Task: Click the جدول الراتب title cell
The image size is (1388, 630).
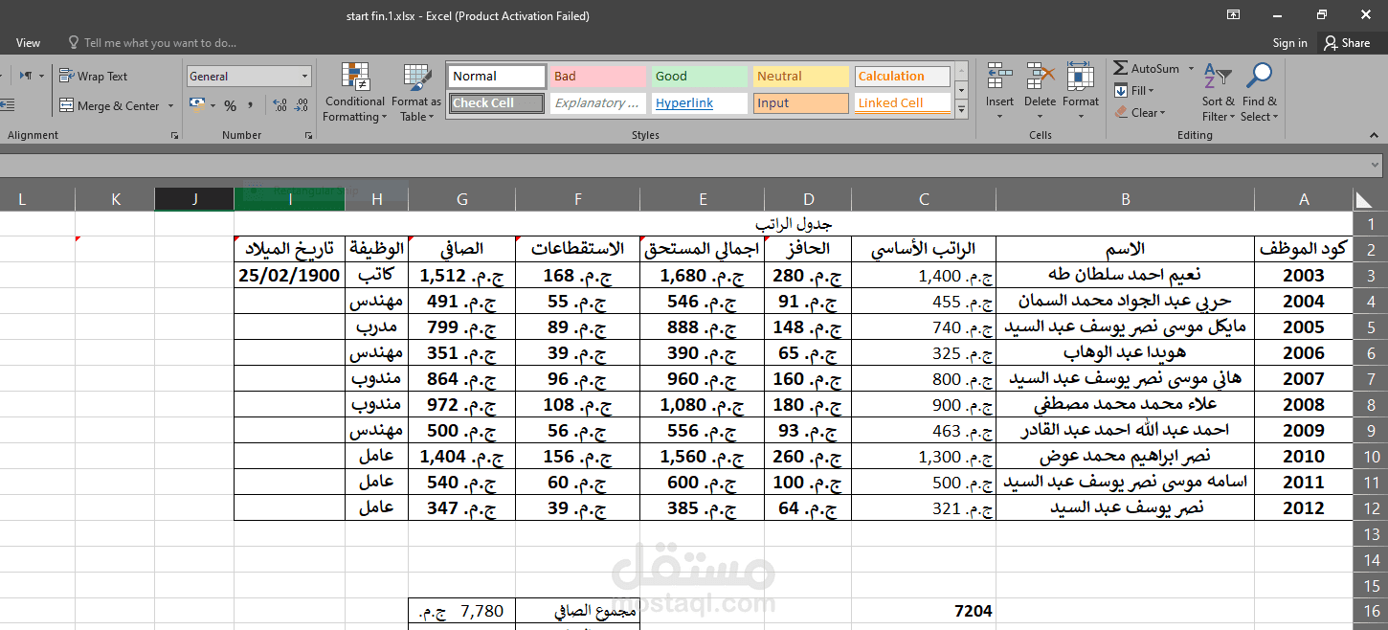Action: coord(794,224)
